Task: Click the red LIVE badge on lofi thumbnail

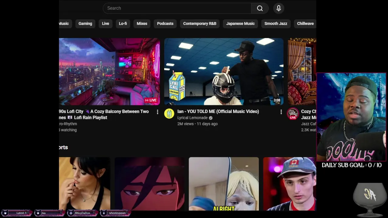Action: click(151, 100)
